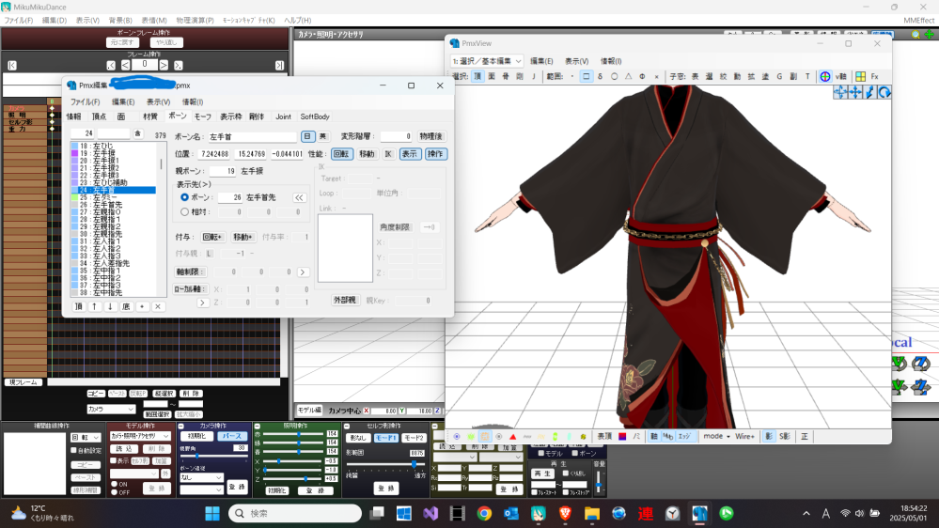Image resolution: width=939 pixels, height=528 pixels.
Task: Toggle 移動 bone capability button
Action: (x=367, y=154)
